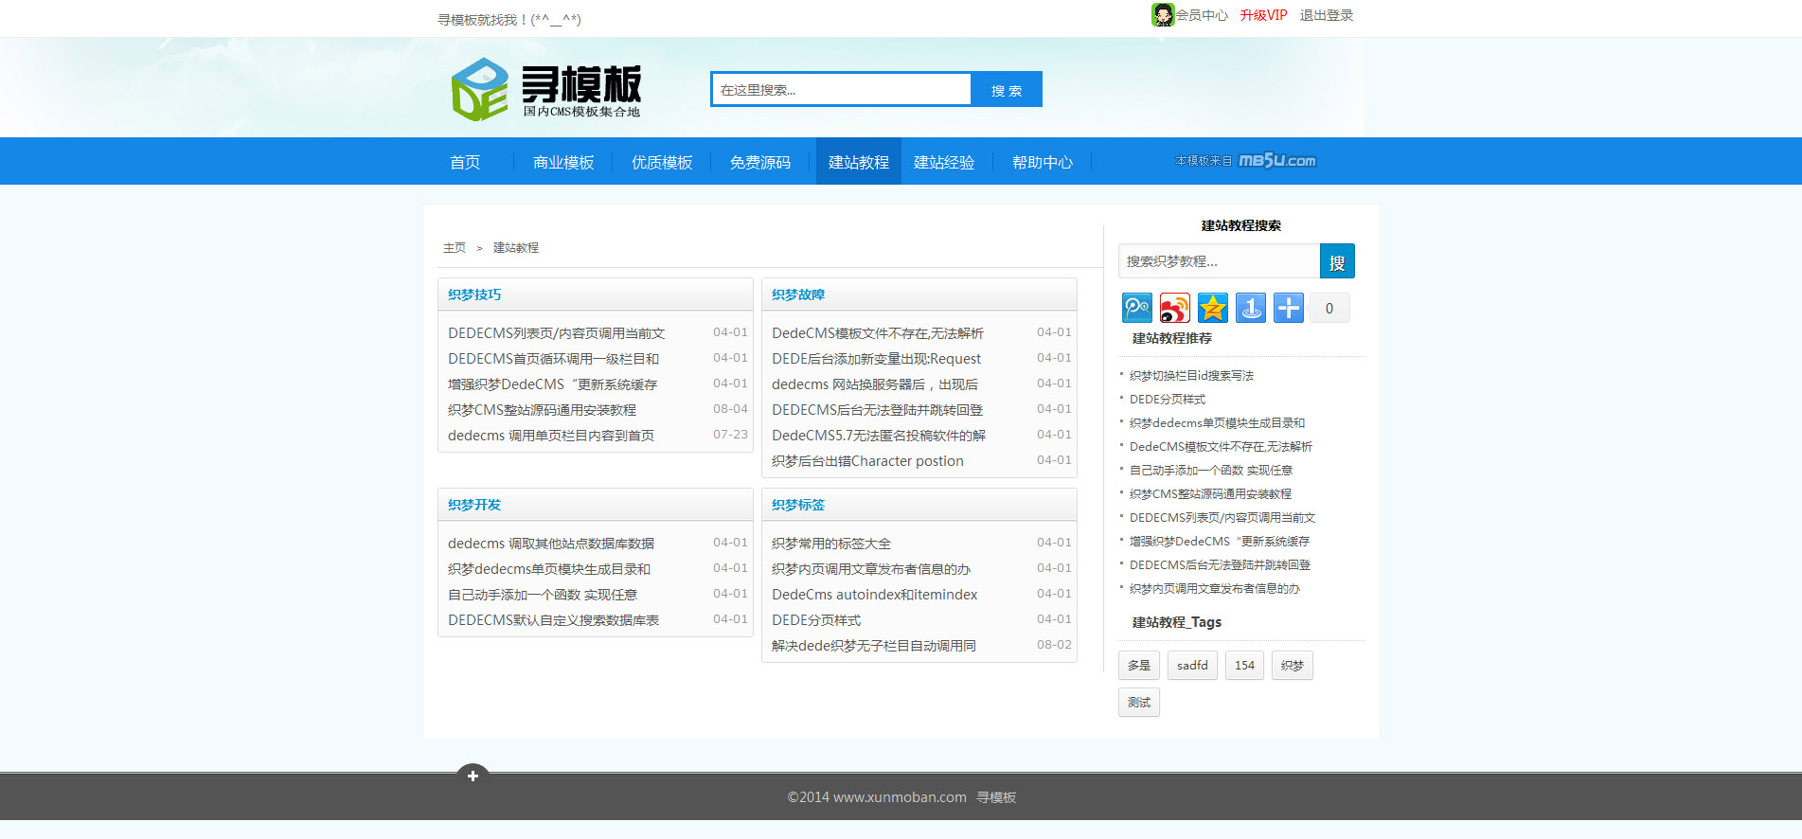Open more share options plus icon
The image size is (1802, 839).
[x=1288, y=308]
